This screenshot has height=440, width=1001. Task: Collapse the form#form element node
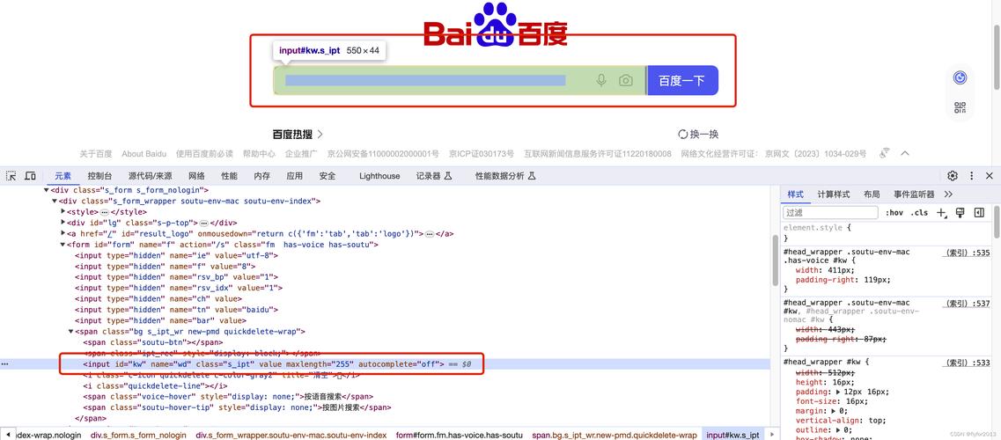point(63,245)
